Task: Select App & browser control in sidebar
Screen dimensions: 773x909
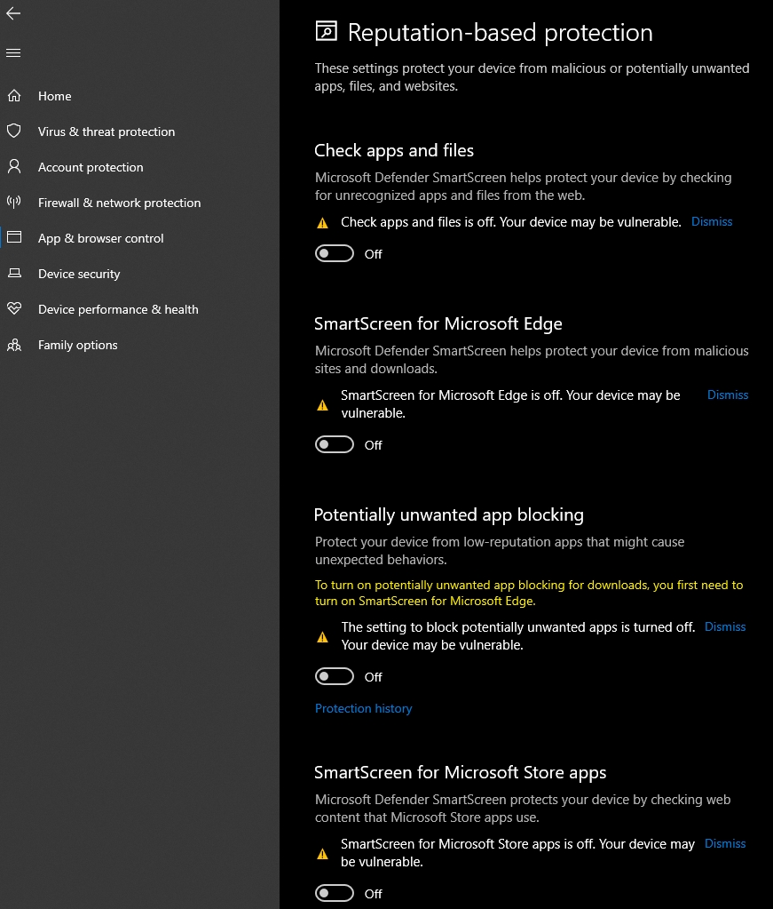Action: pyautogui.click(x=100, y=238)
